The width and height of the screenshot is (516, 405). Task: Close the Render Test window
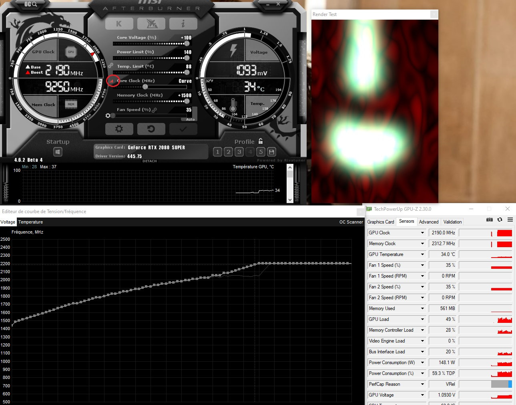tap(434, 14)
